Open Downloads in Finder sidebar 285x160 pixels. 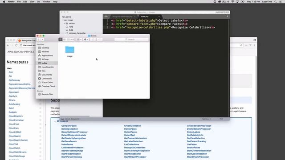tap(47, 79)
